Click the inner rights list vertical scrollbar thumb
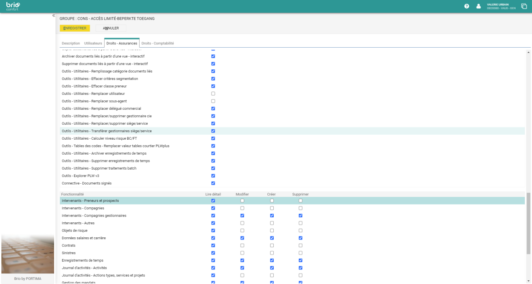This screenshot has width=532, height=284. (x=528, y=223)
